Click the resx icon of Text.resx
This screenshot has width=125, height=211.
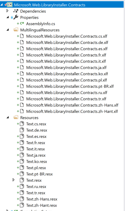pos(22,180)
